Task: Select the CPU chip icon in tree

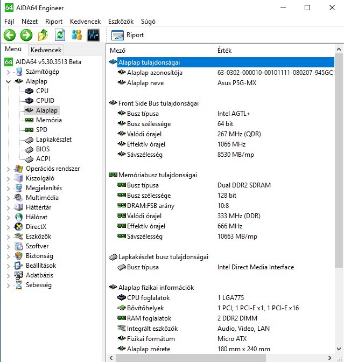Action: pos(29,91)
